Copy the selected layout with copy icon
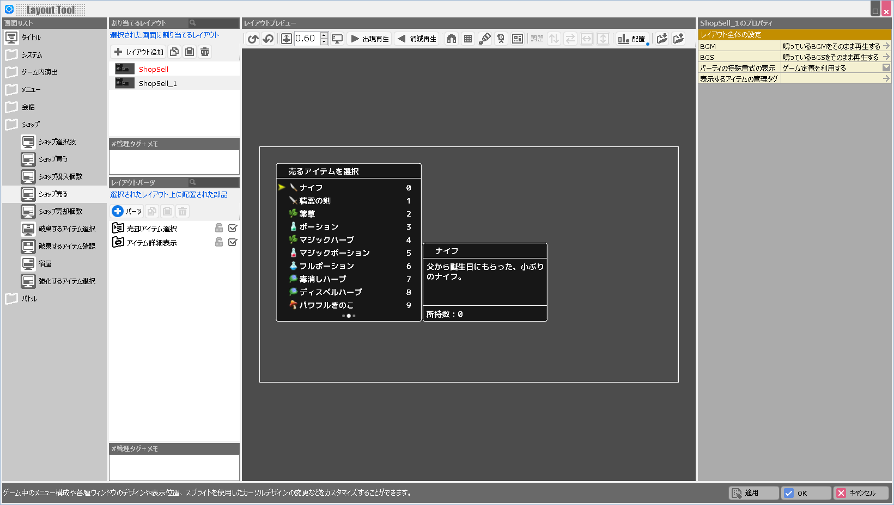This screenshot has height=505, width=894. coord(174,52)
